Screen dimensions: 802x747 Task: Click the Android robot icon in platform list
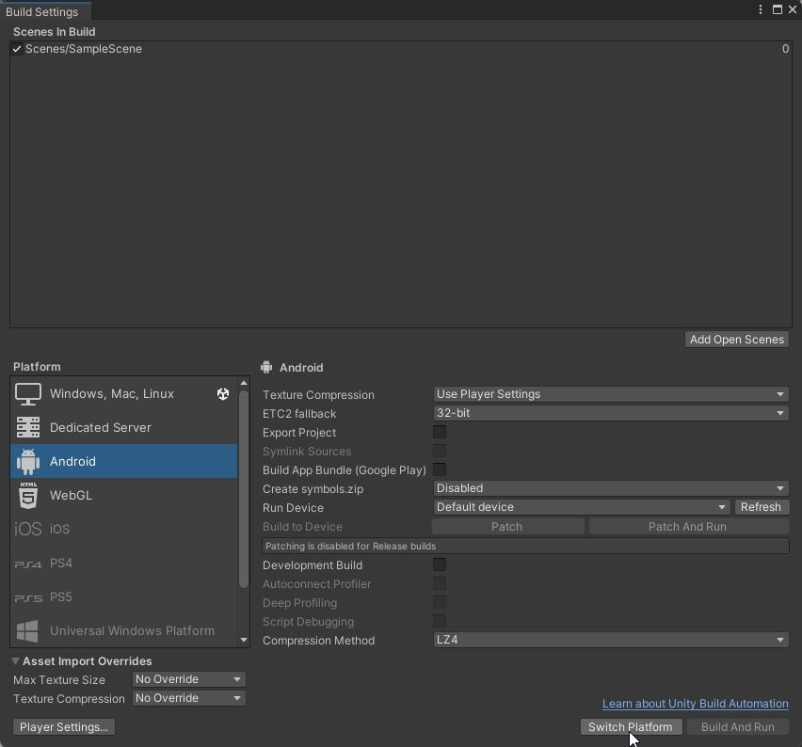coord(27,461)
